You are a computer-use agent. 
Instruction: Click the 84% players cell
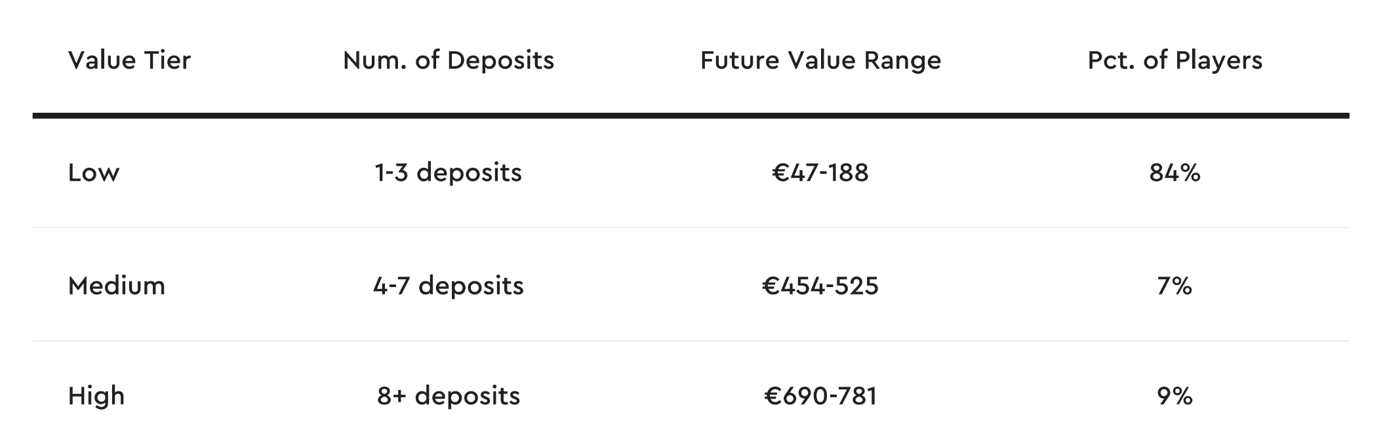(1174, 173)
